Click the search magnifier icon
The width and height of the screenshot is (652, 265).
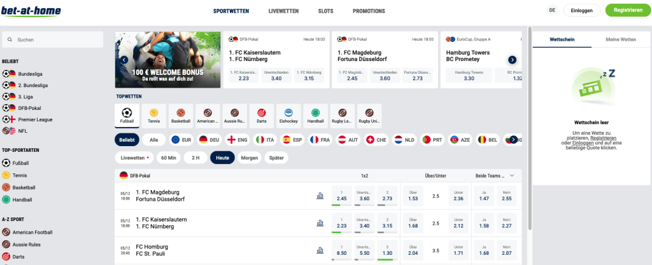point(10,40)
